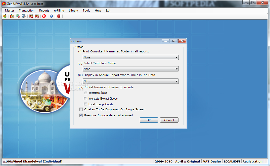The height and width of the screenshot is (166, 270).
Task: Open the Library menu
Action: pos(73,11)
